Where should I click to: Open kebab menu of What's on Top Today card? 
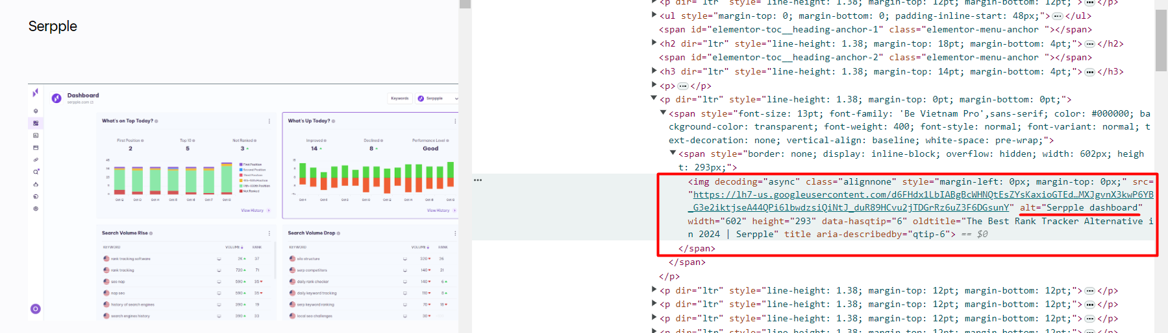coord(269,121)
